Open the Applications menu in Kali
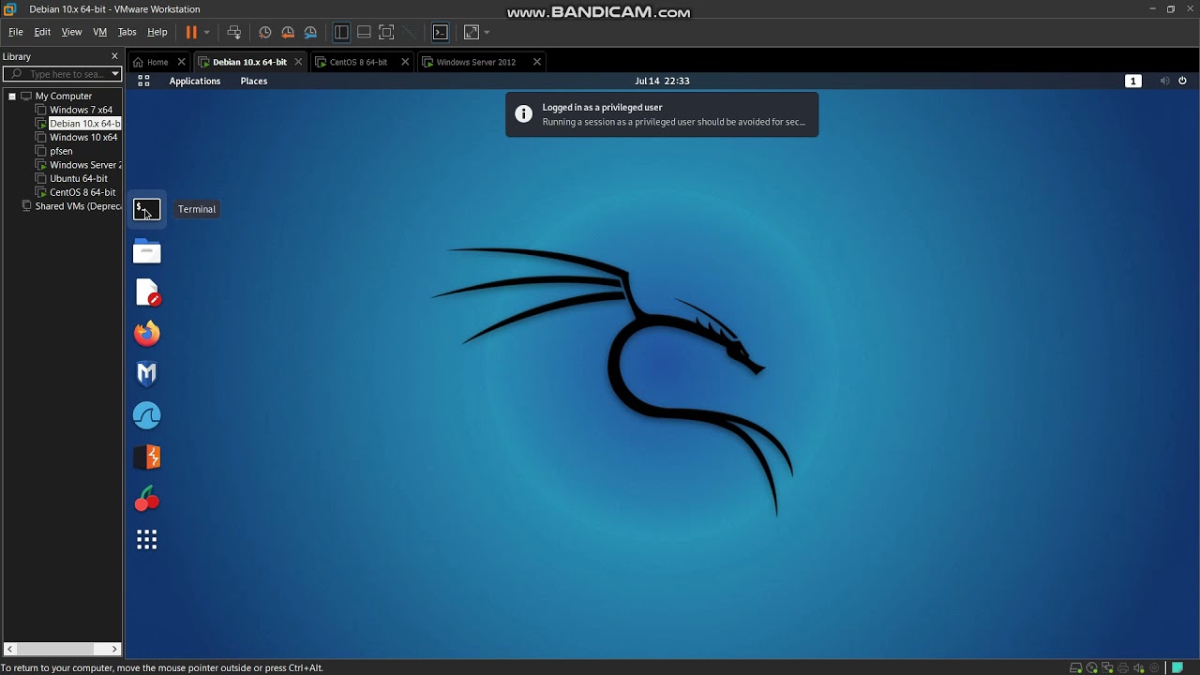 coord(195,81)
